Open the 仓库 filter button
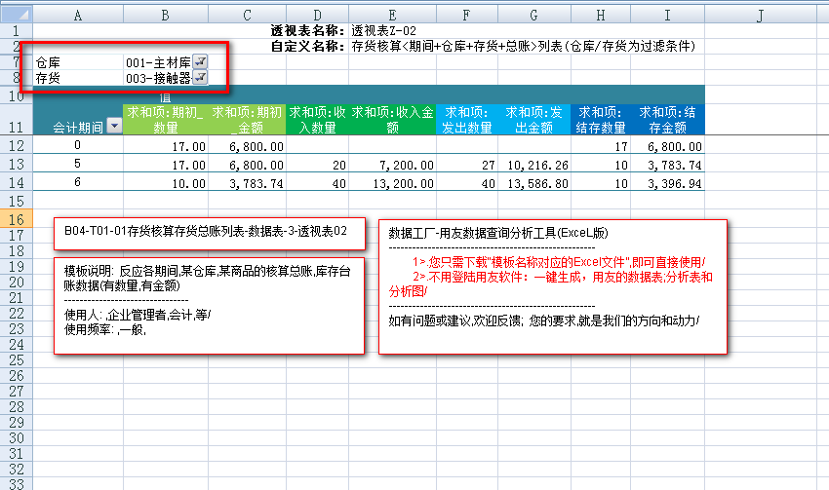 [200, 61]
